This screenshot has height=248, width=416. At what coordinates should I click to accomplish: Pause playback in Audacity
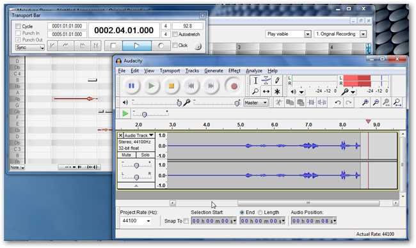pyautogui.click(x=131, y=86)
